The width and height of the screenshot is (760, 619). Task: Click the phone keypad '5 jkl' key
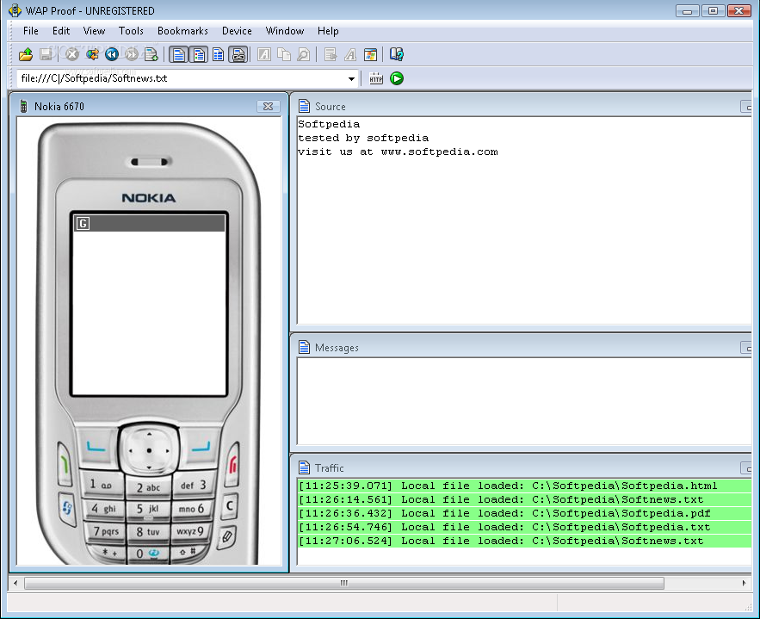pyautogui.click(x=148, y=509)
